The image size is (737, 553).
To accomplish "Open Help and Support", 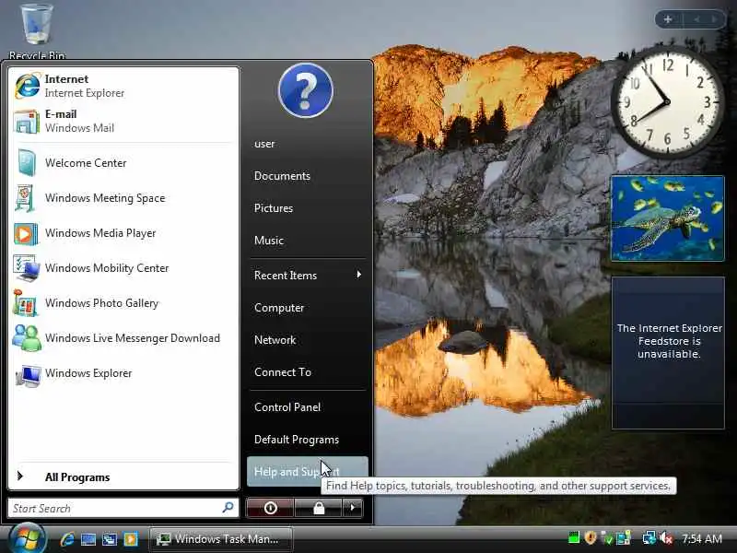I will pyautogui.click(x=307, y=472).
